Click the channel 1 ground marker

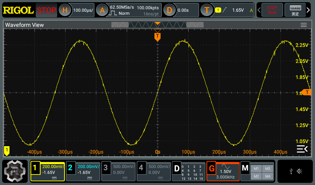7,151
